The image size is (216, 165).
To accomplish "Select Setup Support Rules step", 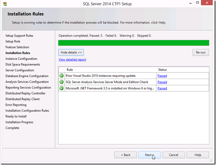I will point(19,36).
